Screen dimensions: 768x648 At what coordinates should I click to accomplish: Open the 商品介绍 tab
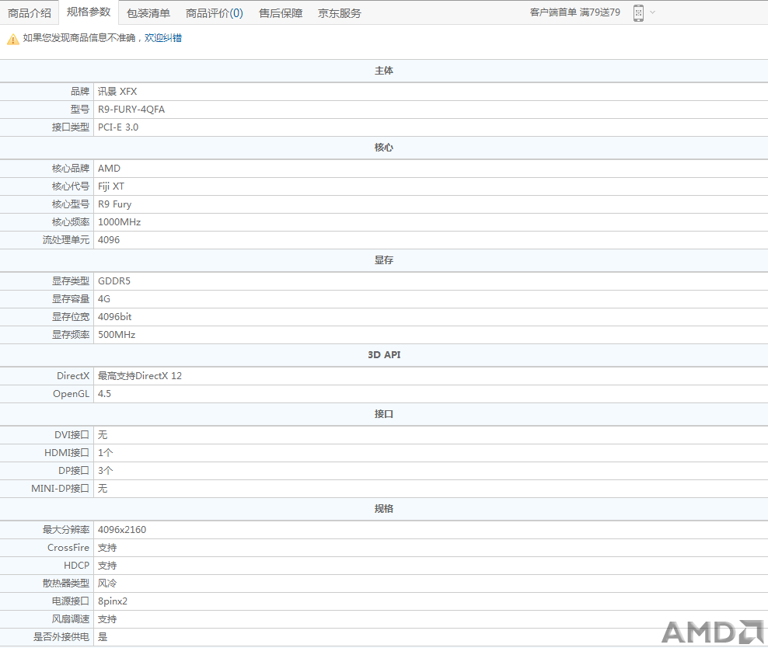30,13
